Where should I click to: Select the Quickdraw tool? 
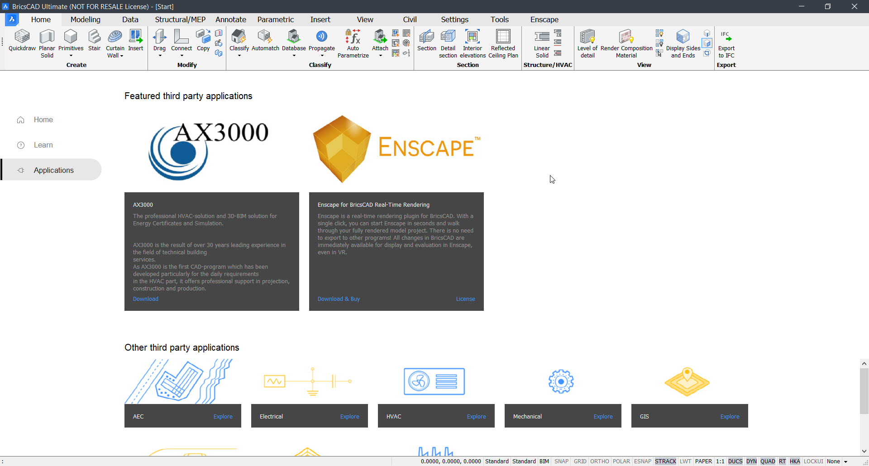(x=22, y=40)
